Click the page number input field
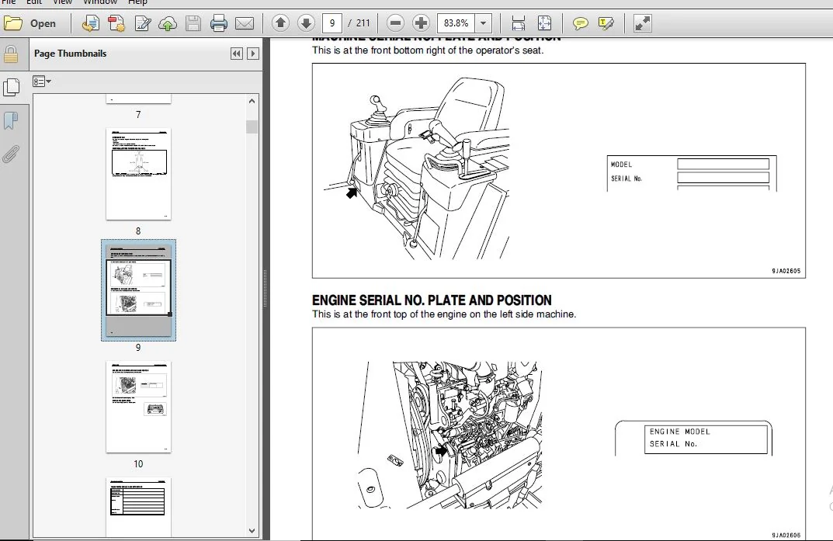This screenshot has height=541, width=833. coord(332,23)
